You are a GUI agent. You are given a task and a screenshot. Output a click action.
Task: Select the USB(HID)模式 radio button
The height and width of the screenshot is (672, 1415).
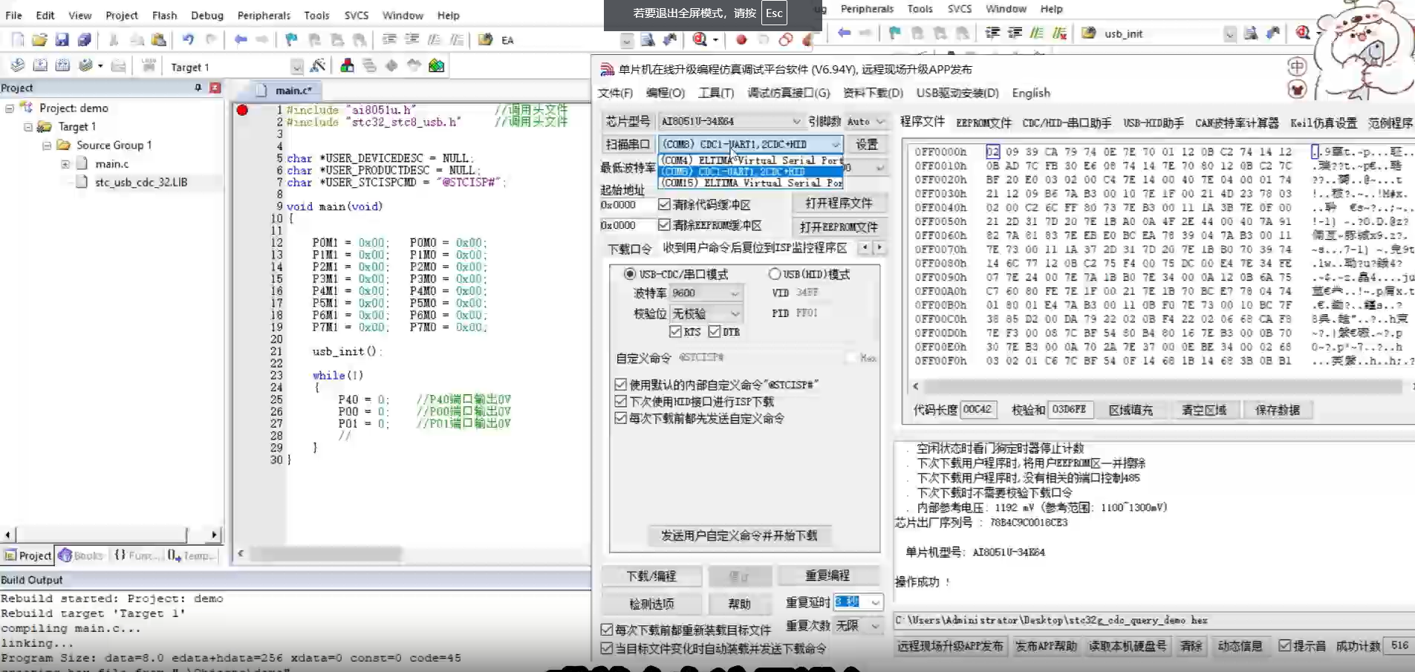775,274
